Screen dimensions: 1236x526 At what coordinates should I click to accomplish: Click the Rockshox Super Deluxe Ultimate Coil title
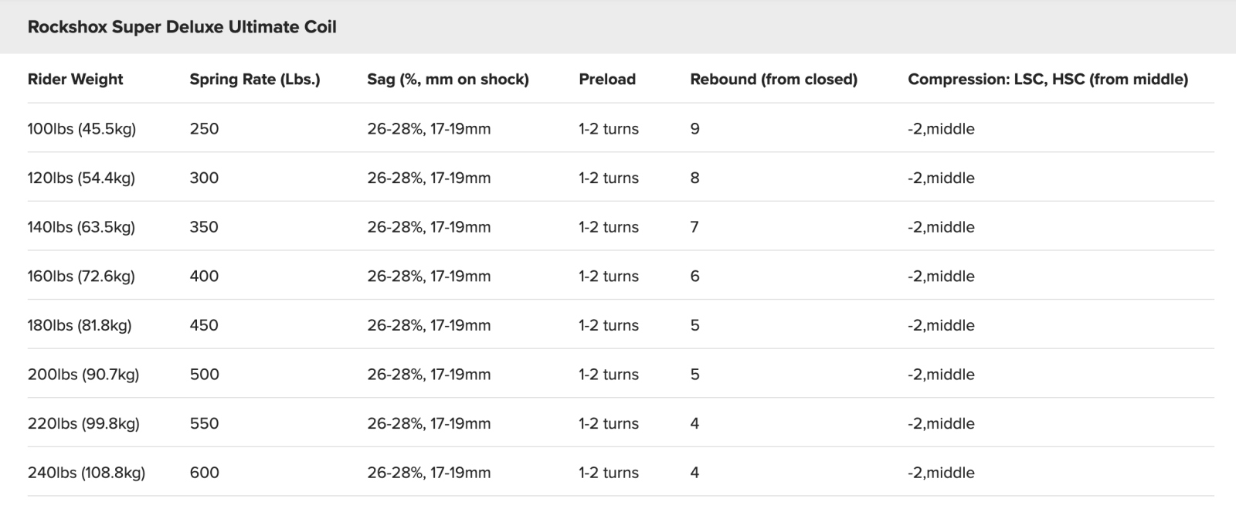[x=182, y=27]
